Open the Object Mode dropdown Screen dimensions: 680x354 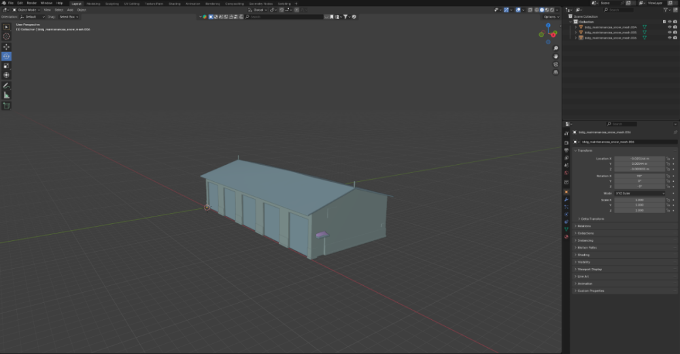tap(29, 10)
